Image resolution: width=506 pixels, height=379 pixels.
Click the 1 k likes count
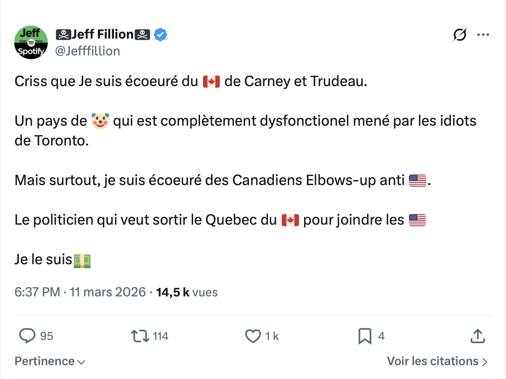tap(272, 336)
